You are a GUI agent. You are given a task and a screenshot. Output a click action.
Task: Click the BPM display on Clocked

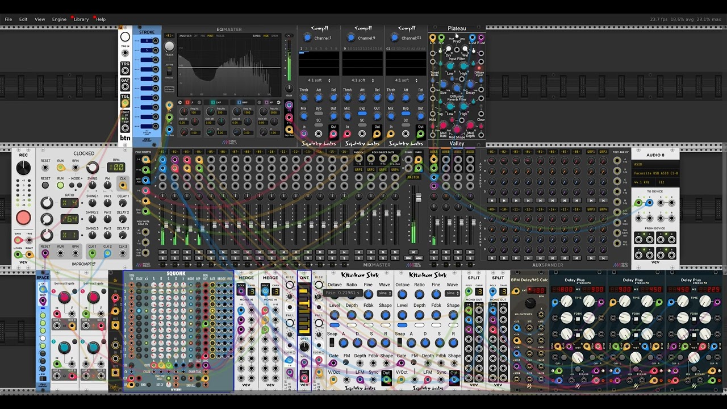pos(116,168)
